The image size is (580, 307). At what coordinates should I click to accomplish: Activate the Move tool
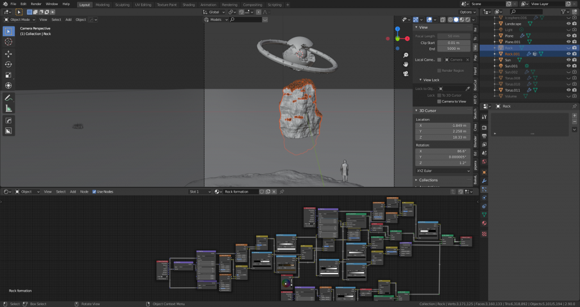pyautogui.click(x=8, y=54)
